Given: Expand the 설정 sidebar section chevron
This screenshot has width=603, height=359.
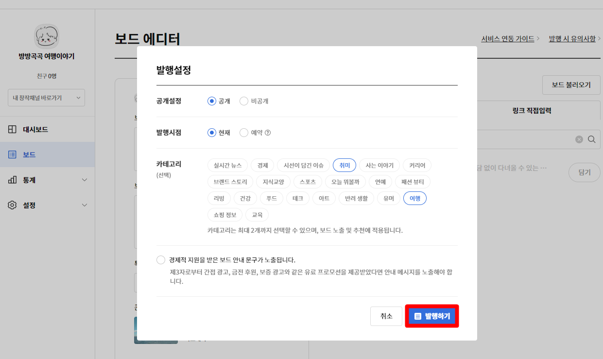Looking at the screenshot, I should pyautogui.click(x=84, y=205).
